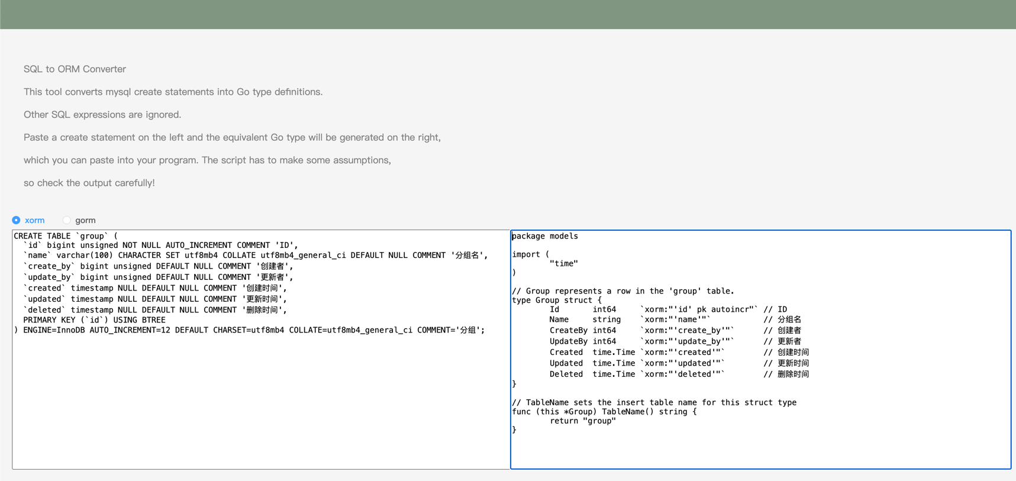1016x481 pixels.
Task: Select the gorm radio button
Action: coord(67,220)
